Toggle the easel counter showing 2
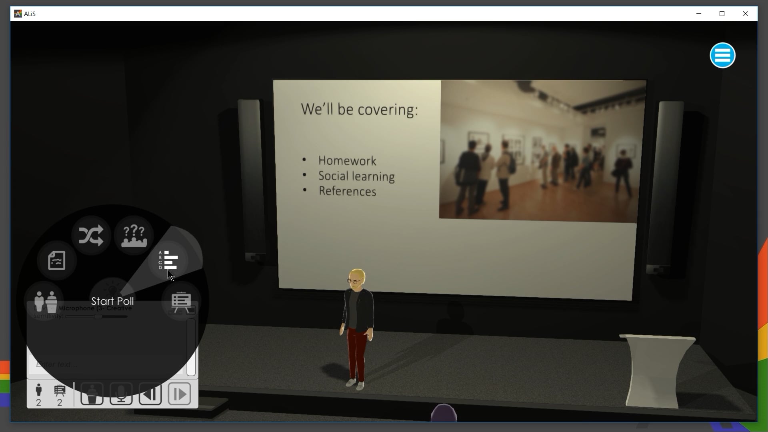768x432 pixels. pyautogui.click(x=60, y=394)
